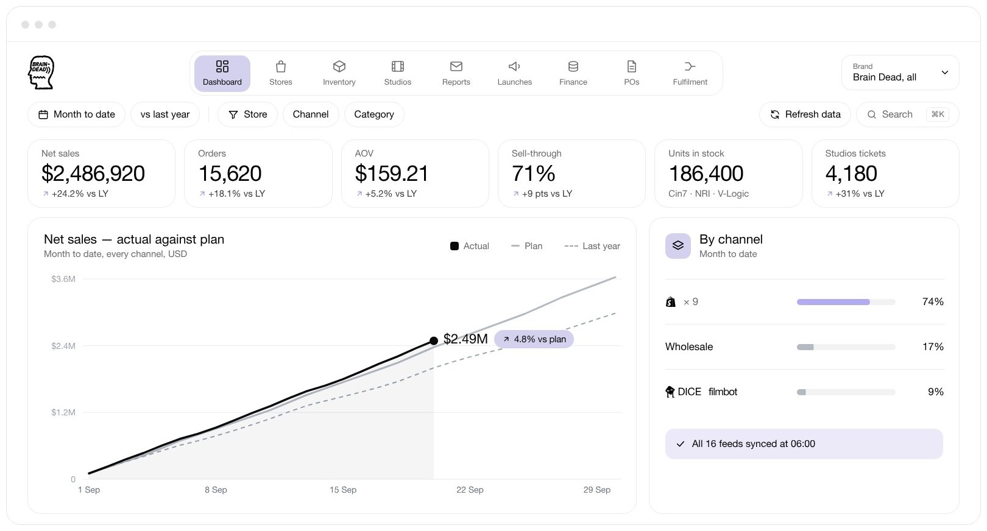Viewport: 987px width, 531px height.
Task: Click the Launches megaphone icon
Action: click(515, 66)
